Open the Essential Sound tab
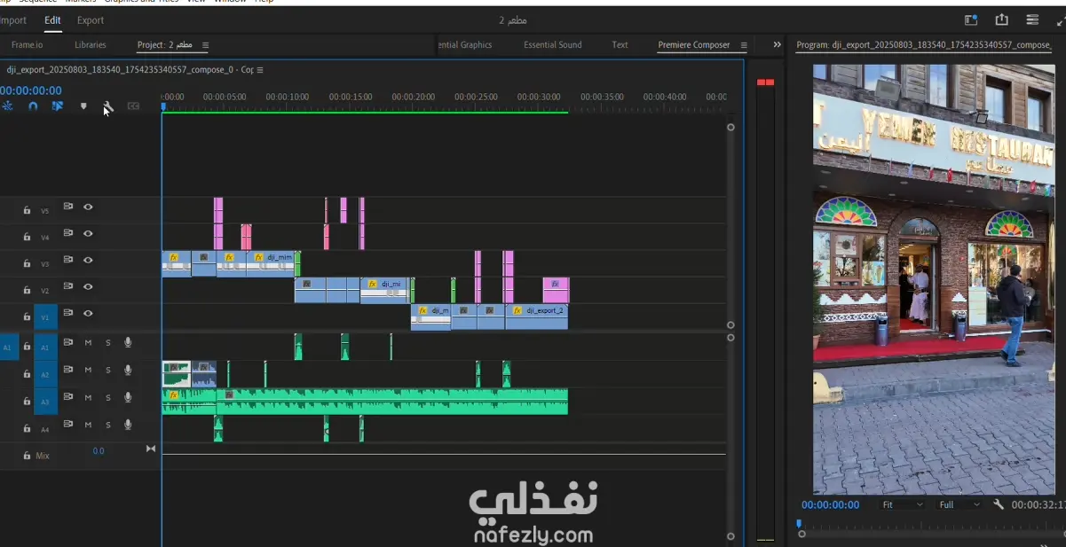This screenshot has height=547, width=1066. [x=553, y=44]
